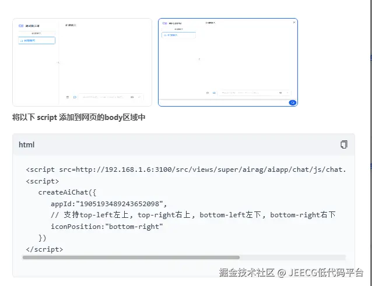372x286 pixels.
Task: Click the closing "</script>" tag line
Action: [44, 249]
